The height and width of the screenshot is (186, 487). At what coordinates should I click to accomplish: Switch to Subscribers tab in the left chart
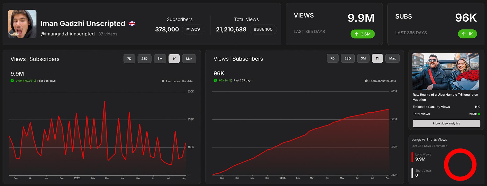(x=45, y=59)
